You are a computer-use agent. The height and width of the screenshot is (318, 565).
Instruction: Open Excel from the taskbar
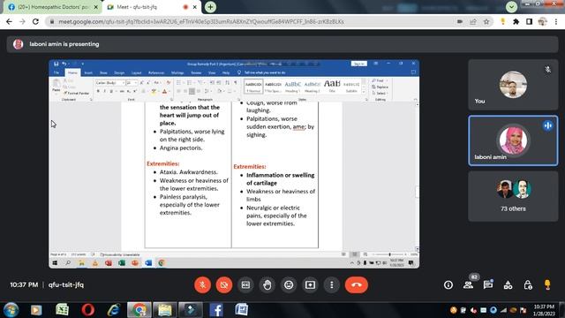pos(62,310)
